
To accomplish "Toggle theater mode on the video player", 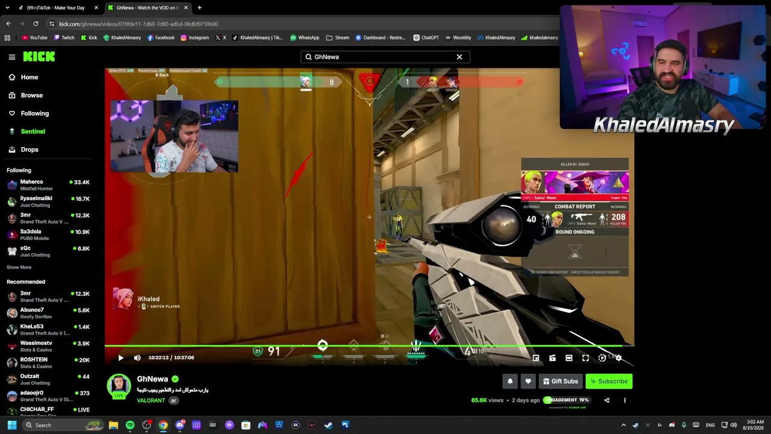I will 569,358.
